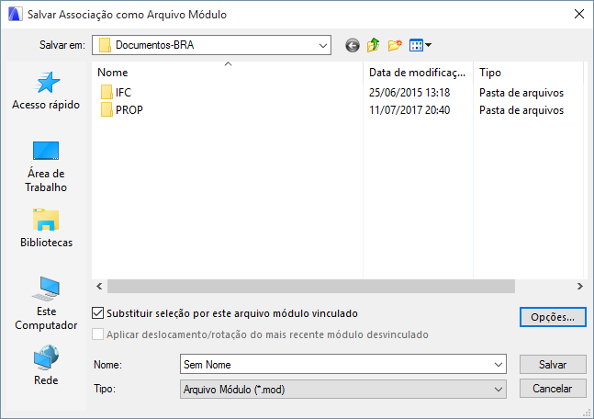
Task: Click the ArchiCAD title bar icon
Action: click(16, 15)
